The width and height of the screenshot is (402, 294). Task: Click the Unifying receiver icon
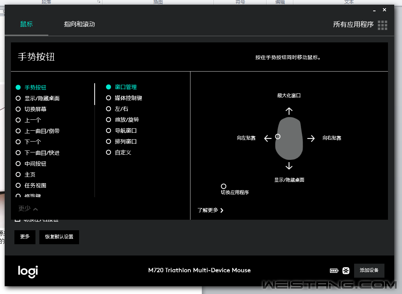(x=346, y=270)
